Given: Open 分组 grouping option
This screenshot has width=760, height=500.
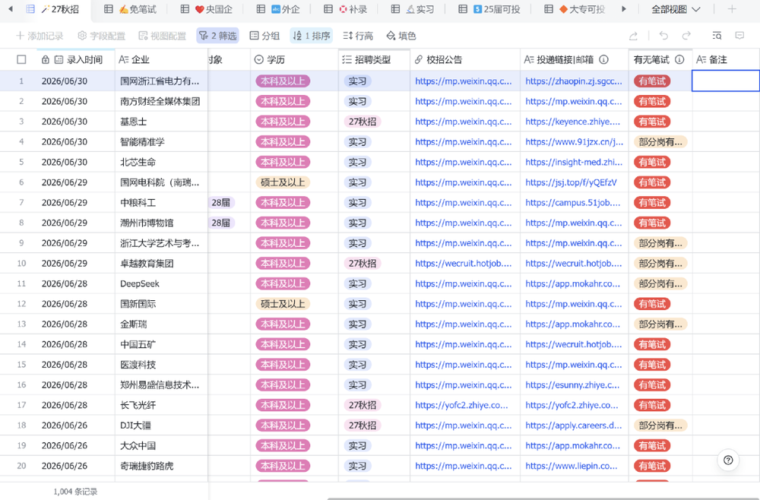Looking at the screenshot, I should pos(264,36).
